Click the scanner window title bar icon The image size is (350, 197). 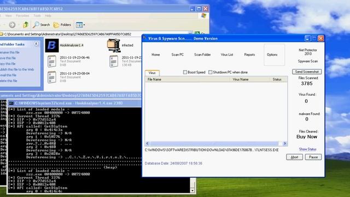(x=144, y=38)
